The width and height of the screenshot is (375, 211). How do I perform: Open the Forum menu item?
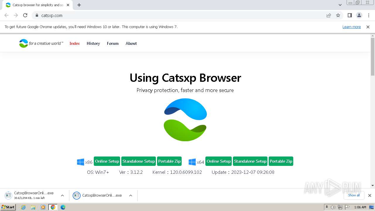tap(112, 43)
